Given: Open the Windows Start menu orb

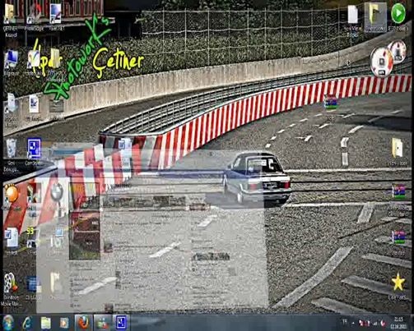Looking at the screenshot, I should [8, 323].
